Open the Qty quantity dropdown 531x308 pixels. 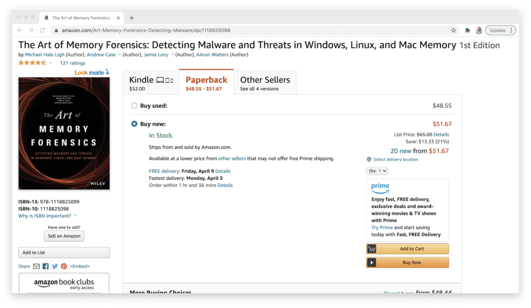[378, 171]
